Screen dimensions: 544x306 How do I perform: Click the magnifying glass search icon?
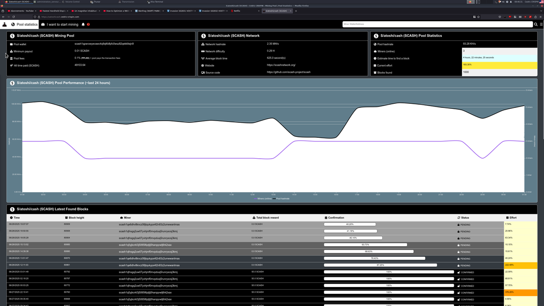pyautogui.click(x=535, y=24)
